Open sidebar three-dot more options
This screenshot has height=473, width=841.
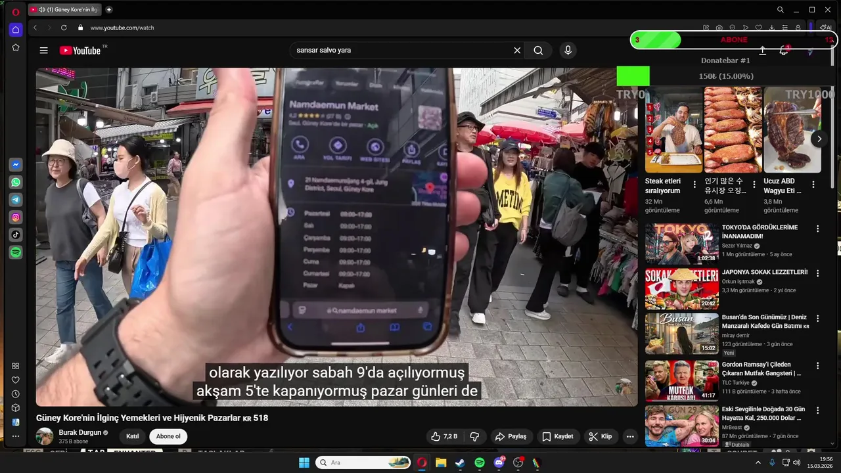(16, 436)
